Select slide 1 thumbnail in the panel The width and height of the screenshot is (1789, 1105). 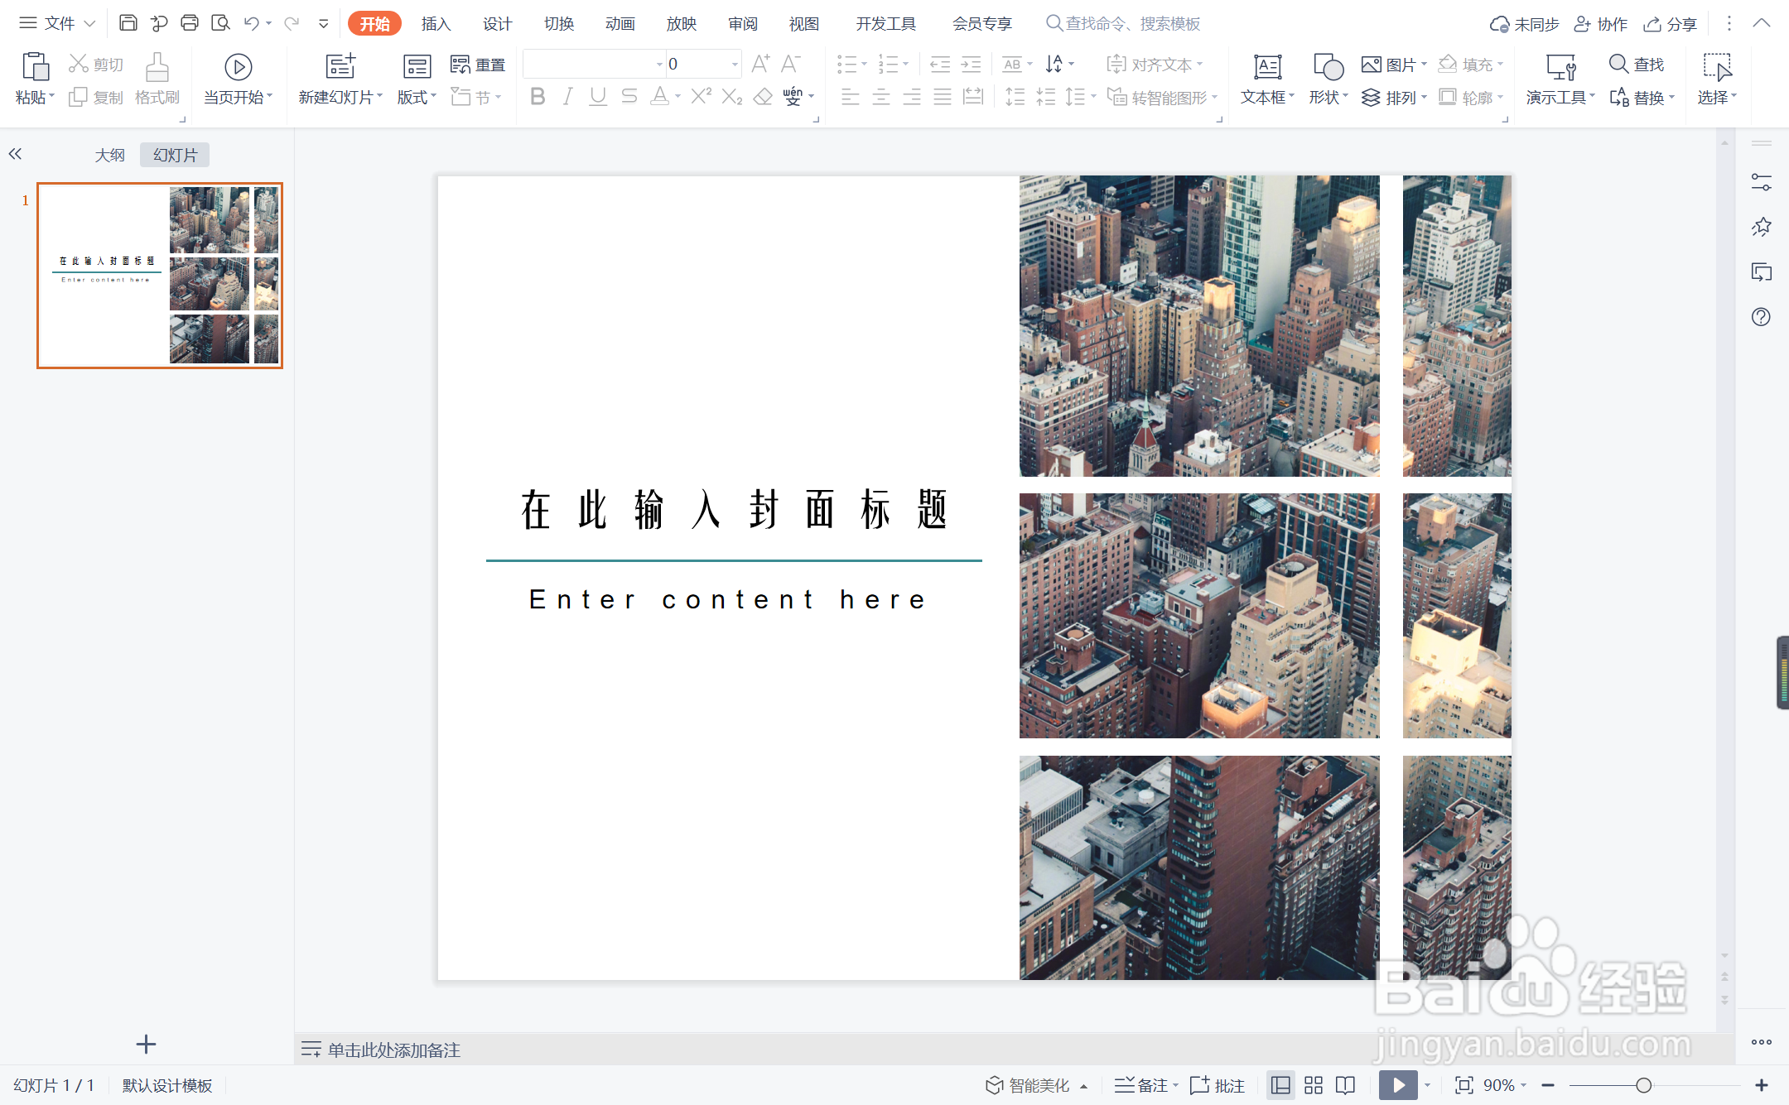coord(159,276)
